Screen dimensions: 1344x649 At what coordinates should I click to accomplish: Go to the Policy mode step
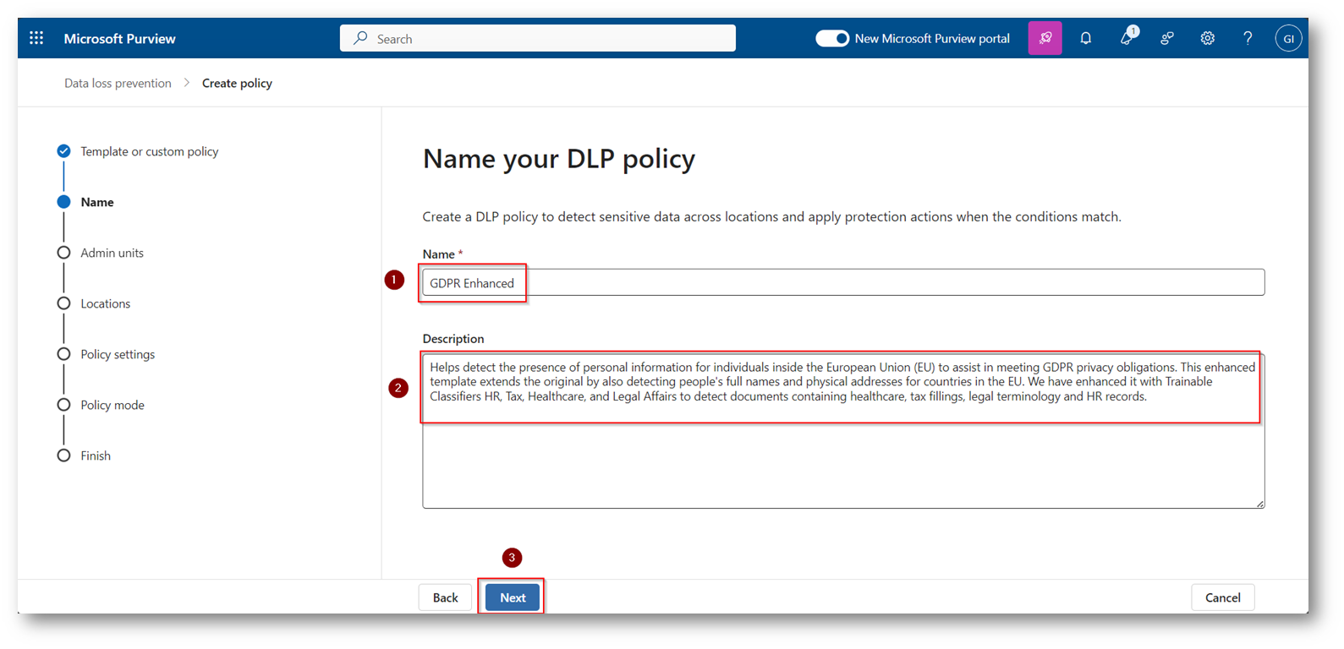click(112, 405)
